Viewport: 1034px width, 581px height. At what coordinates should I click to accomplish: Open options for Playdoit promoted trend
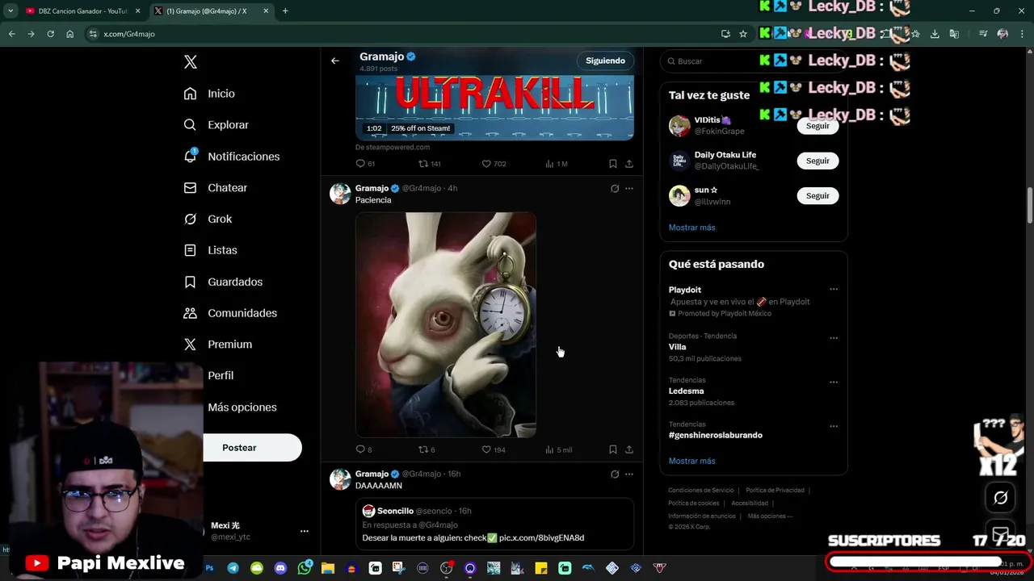click(834, 290)
